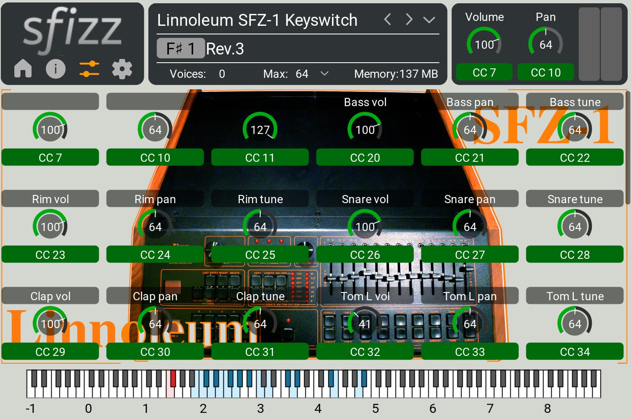Viewport: 632px width, 419px height.
Task: Click the Linnoleum SFZ-1 Keyswitch file name
Action: coord(257,20)
